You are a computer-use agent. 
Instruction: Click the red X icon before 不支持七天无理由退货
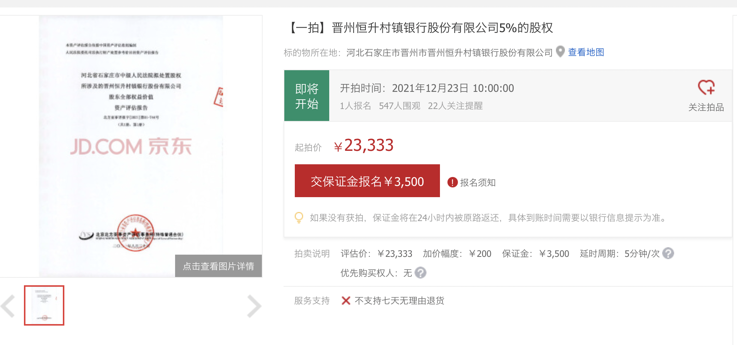[346, 301]
